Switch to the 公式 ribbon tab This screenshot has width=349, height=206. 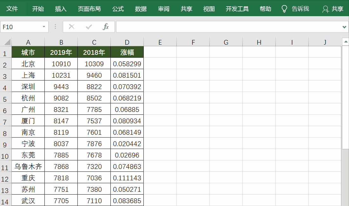(x=118, y=9)
